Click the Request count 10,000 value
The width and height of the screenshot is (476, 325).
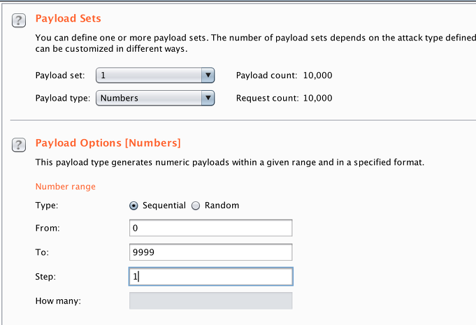point(317,98)
